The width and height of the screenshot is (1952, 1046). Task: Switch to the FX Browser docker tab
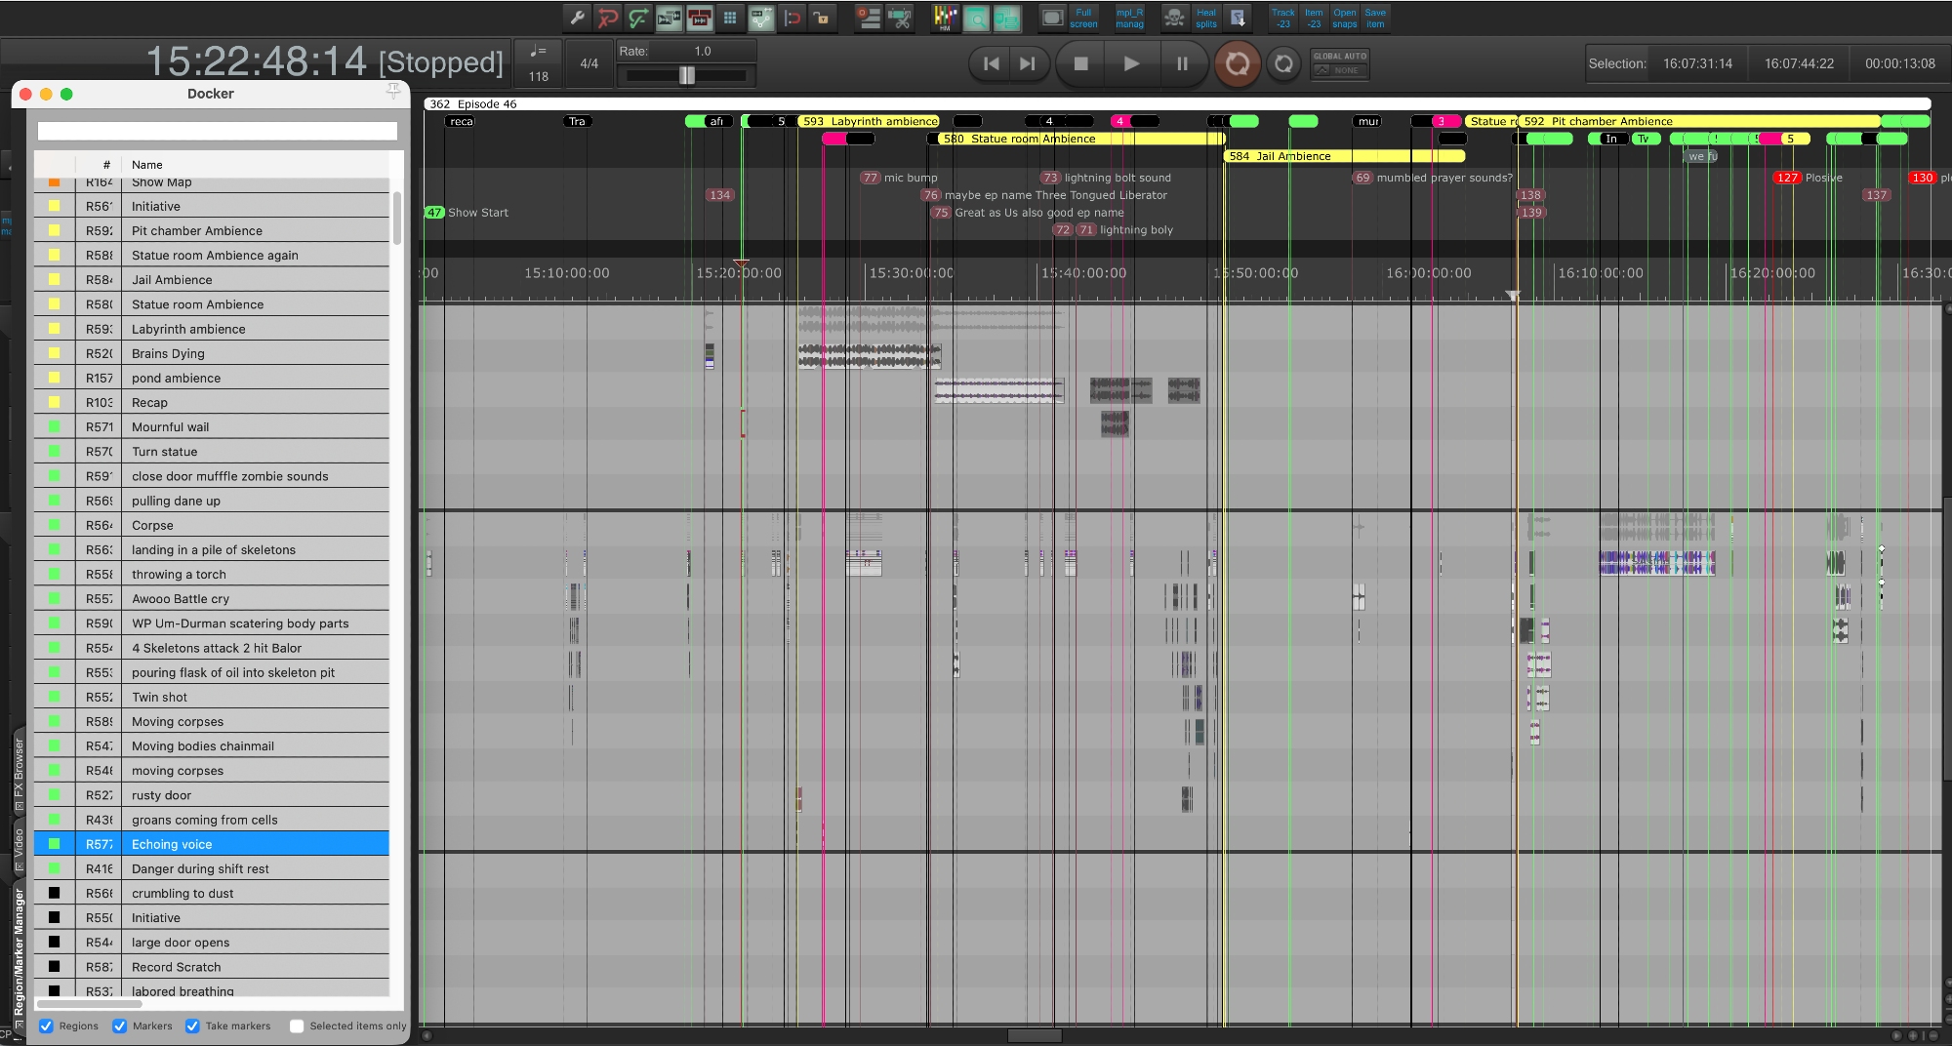point(19,771)
